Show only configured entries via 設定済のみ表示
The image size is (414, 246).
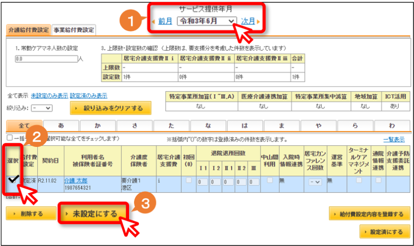tap(89, 96)
